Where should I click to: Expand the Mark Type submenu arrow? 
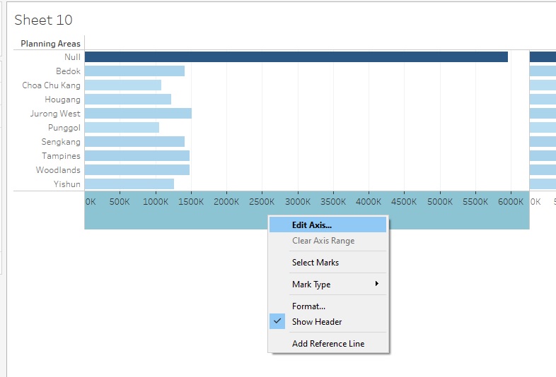click(377, 284)
